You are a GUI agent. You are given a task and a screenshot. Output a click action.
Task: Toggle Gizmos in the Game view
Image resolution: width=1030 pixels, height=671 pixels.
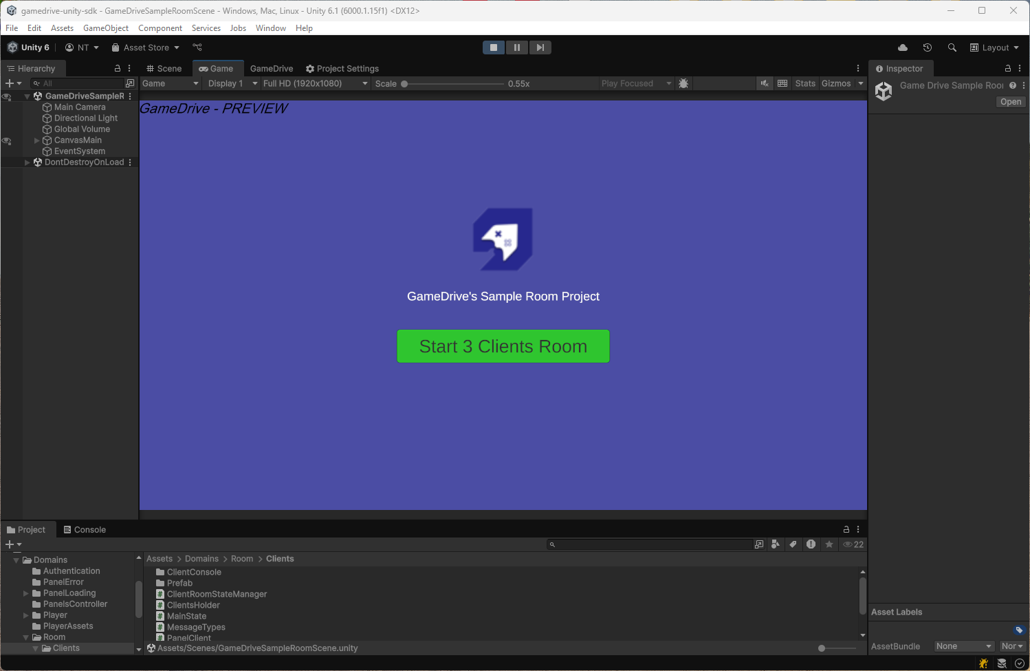click(836, 83)
